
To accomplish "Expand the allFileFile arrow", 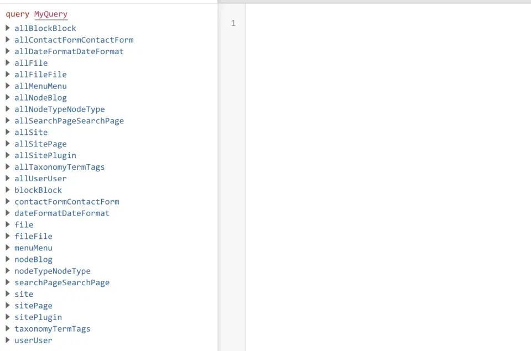I will click(7, 74).
